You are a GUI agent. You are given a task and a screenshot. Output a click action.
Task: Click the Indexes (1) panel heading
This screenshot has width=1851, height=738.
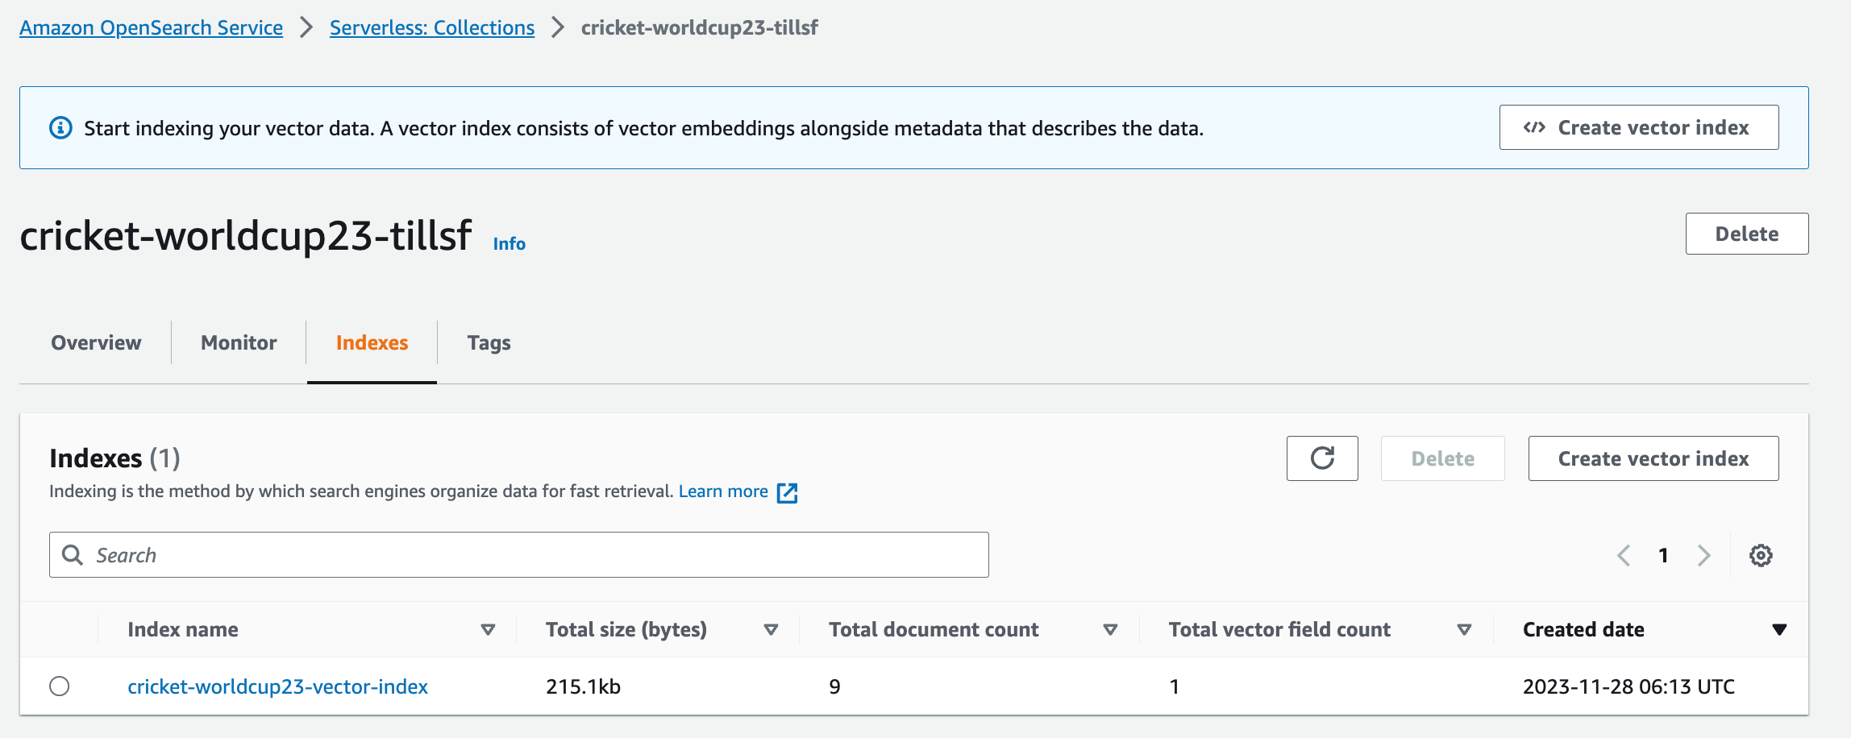pos(114,458)
